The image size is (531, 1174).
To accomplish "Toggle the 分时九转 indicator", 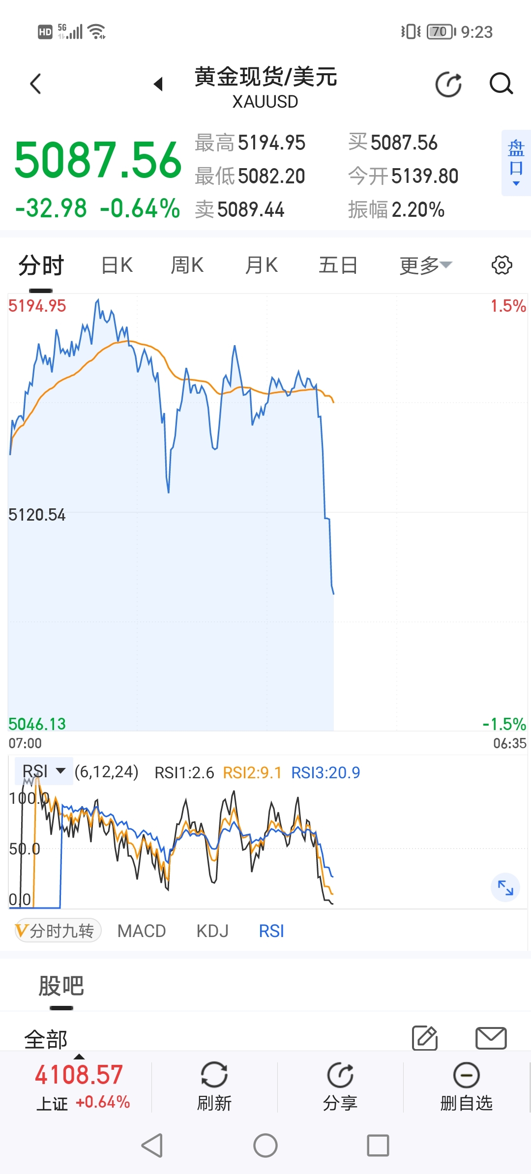I will tap(58, 931).
